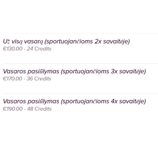This screenshot has height=154, width=158.
Task: Pick the 24 credit pricing row
Action: point(27,49)
